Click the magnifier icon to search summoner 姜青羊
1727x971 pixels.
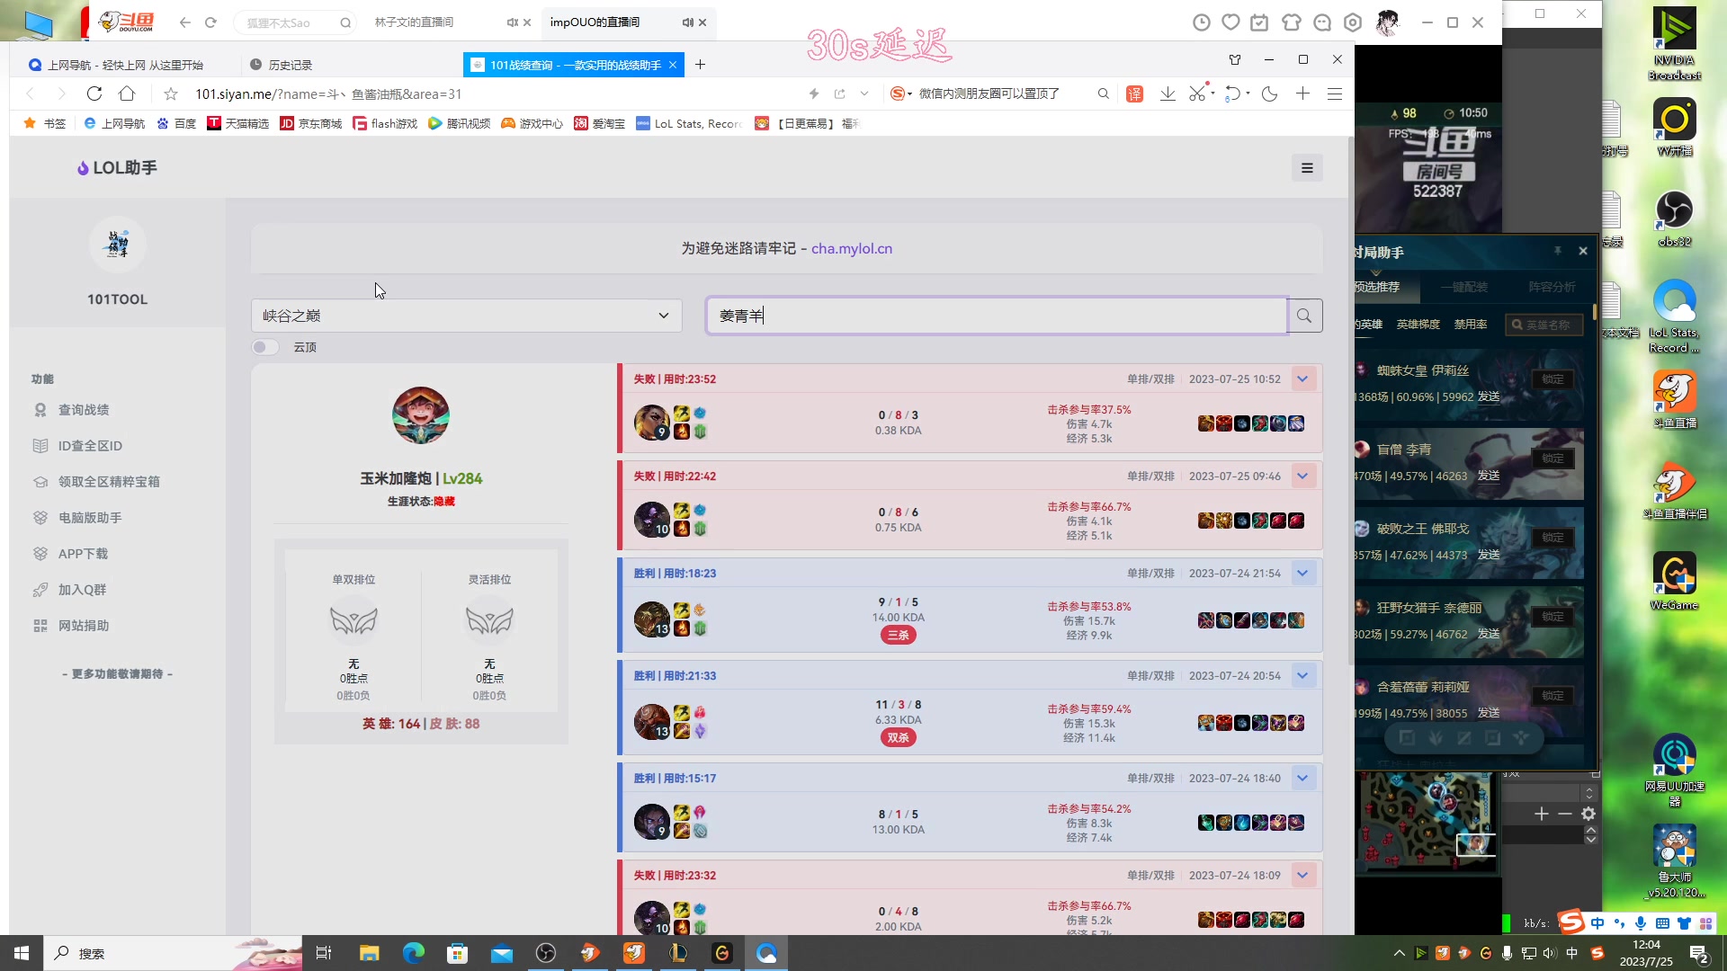coord(1304,315)
